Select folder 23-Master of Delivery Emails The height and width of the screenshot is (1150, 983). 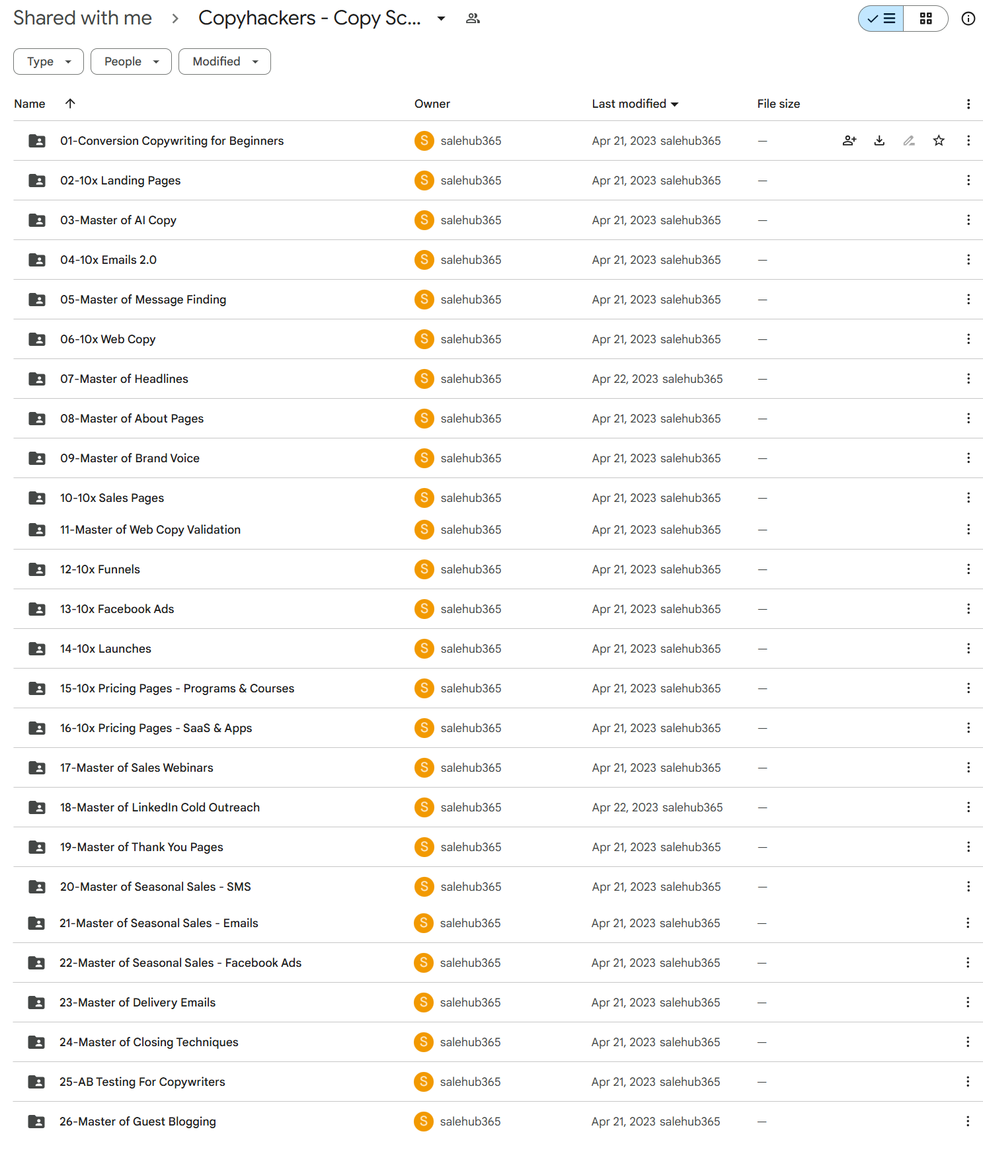(498, 1002)
